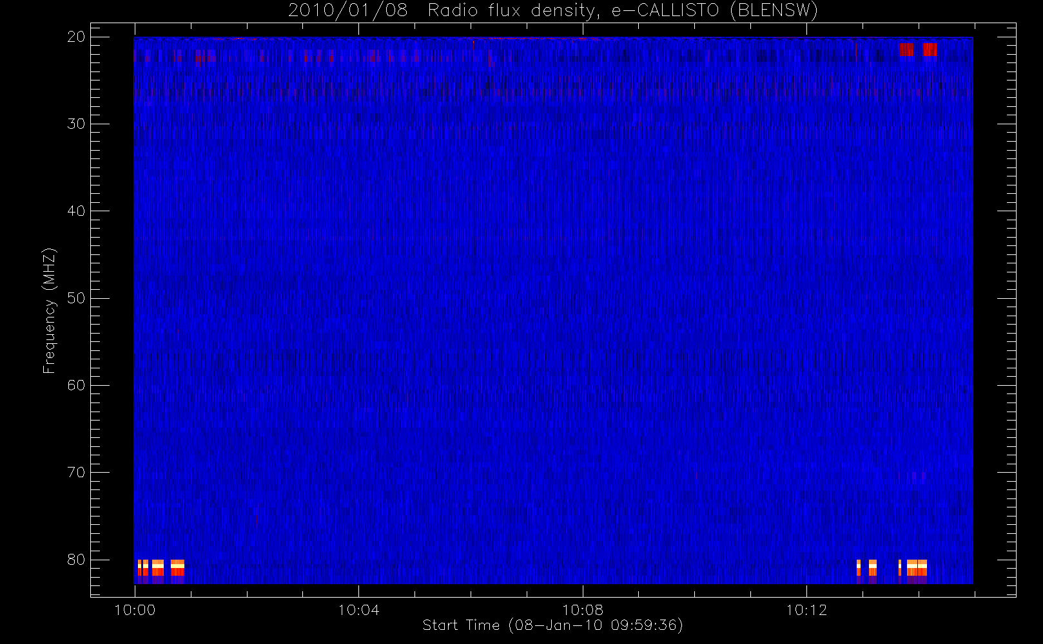Click the '10:12' time tick label

click(x=806, y=610)
